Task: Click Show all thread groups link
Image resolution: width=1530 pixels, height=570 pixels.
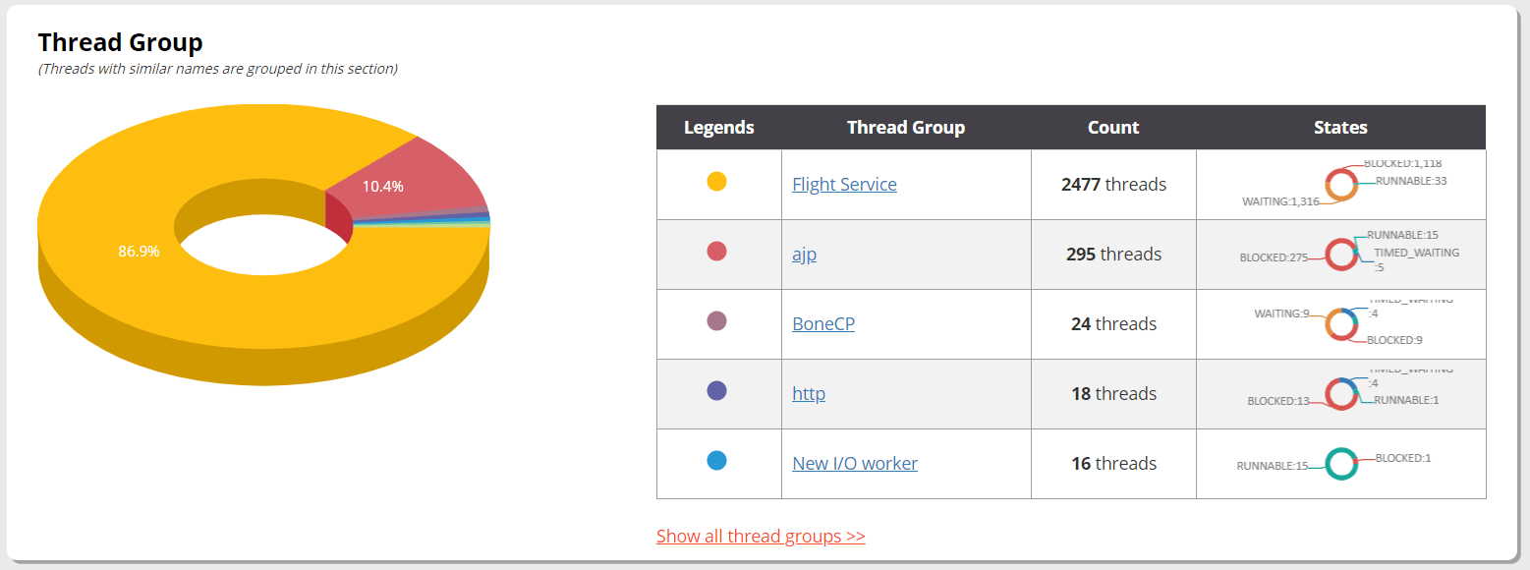Action: point(760,536)
